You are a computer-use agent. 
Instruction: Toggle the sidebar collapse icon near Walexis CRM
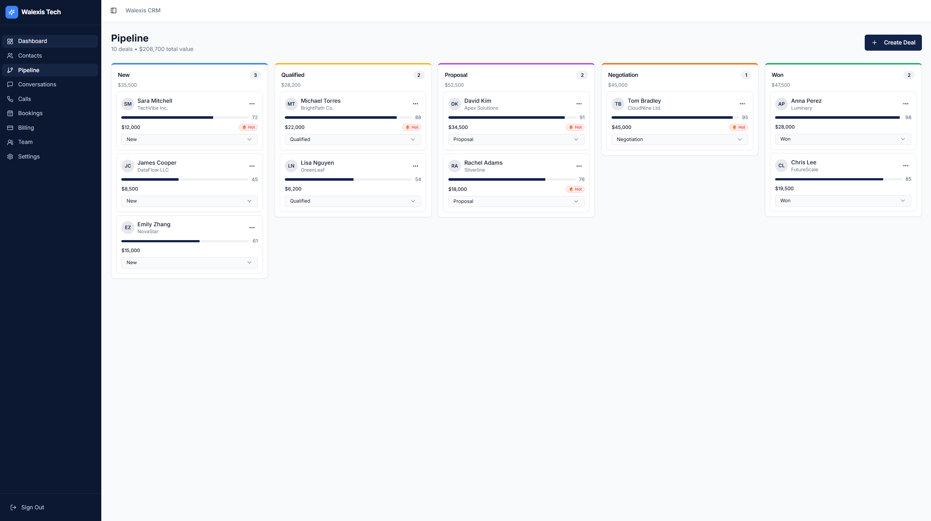point(113,10)
